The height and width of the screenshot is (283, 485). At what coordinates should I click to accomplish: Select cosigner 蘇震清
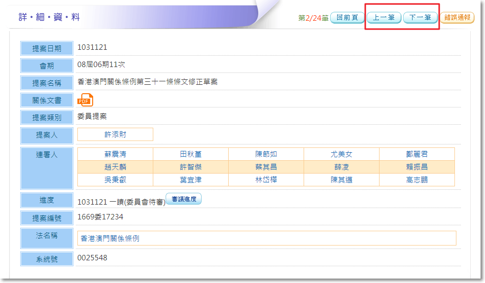coord(115,154)
